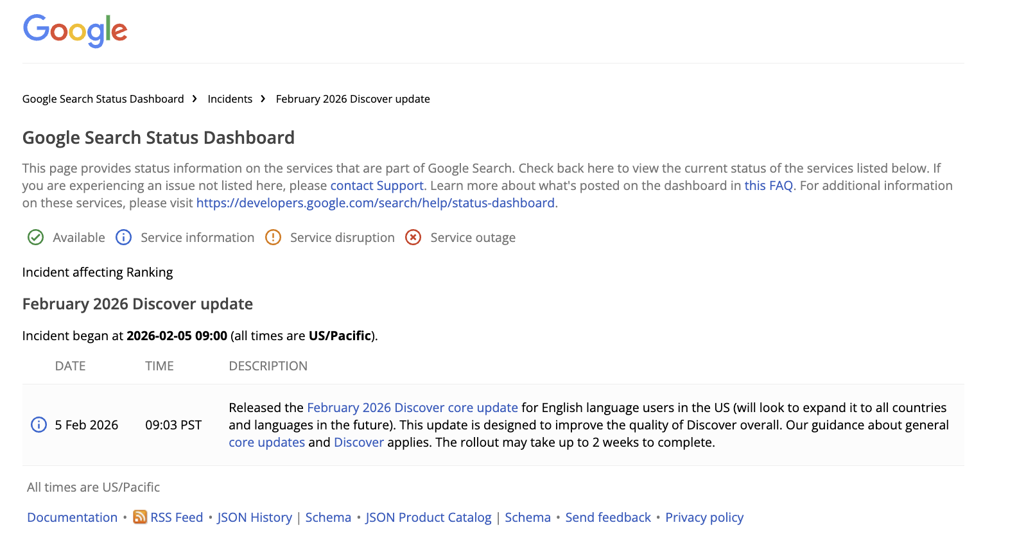Click the orange Service disruption icon

coord(274,237)
